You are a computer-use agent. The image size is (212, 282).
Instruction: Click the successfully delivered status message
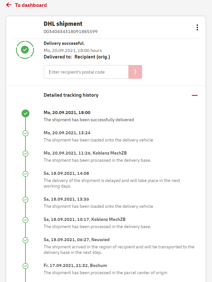[x=89, y=120]
